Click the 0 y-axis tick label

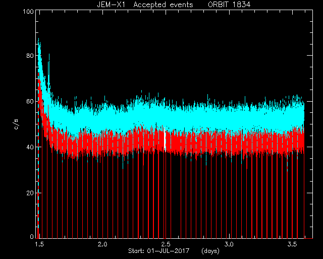32,236
